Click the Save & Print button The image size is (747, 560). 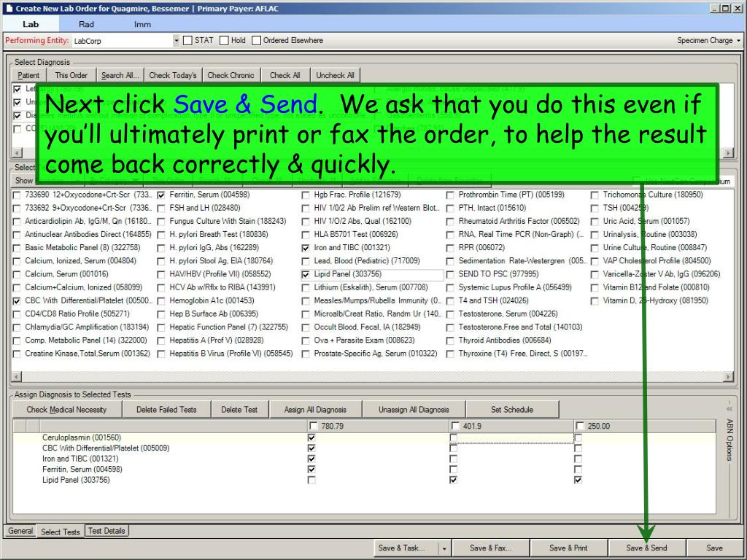coord(568,548)
